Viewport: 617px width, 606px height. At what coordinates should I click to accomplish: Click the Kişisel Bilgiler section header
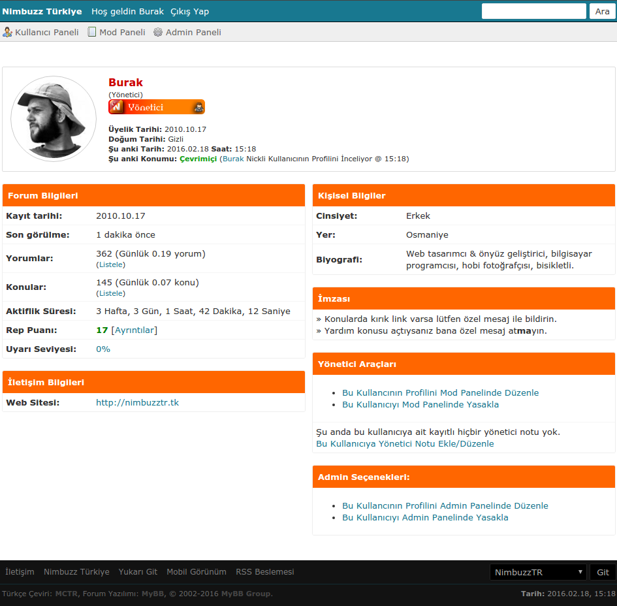tap(464, 195)
